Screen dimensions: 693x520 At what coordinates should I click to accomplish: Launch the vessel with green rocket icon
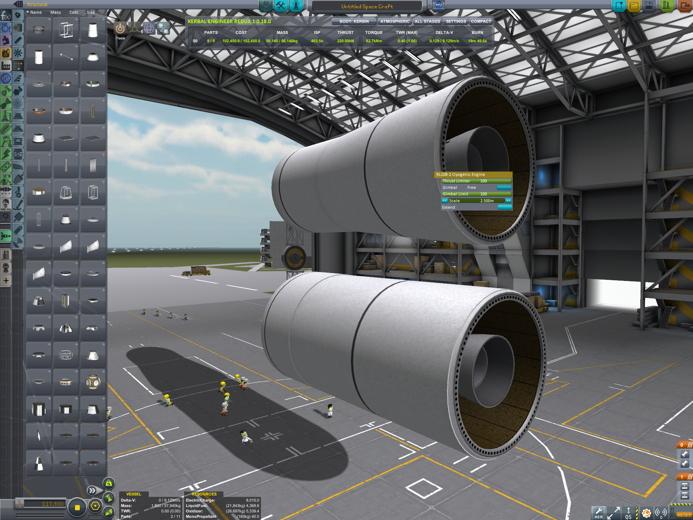(x=666, y=5)
